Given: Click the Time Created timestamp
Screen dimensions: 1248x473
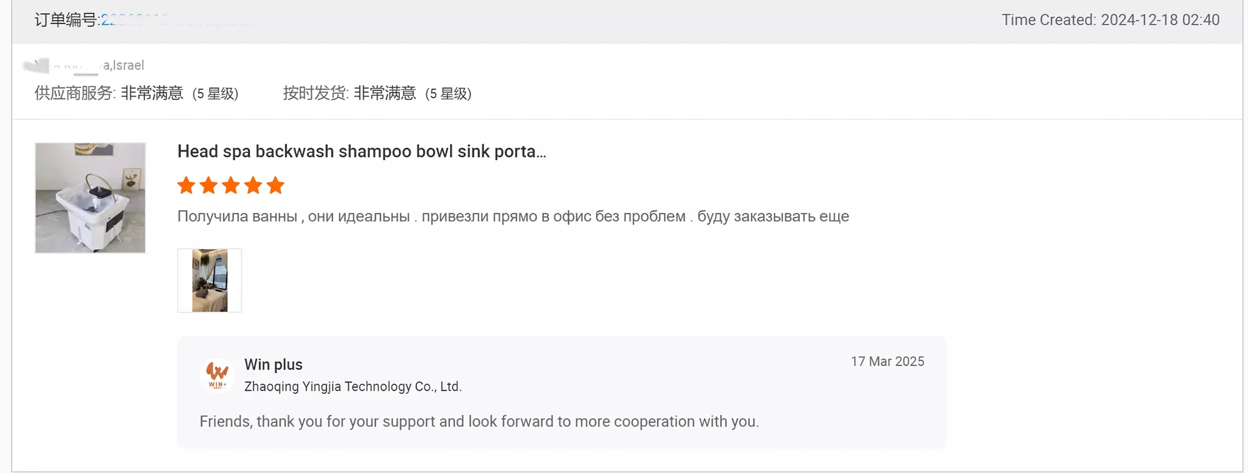Looking at the screenshot, I should click(1110, 20).
